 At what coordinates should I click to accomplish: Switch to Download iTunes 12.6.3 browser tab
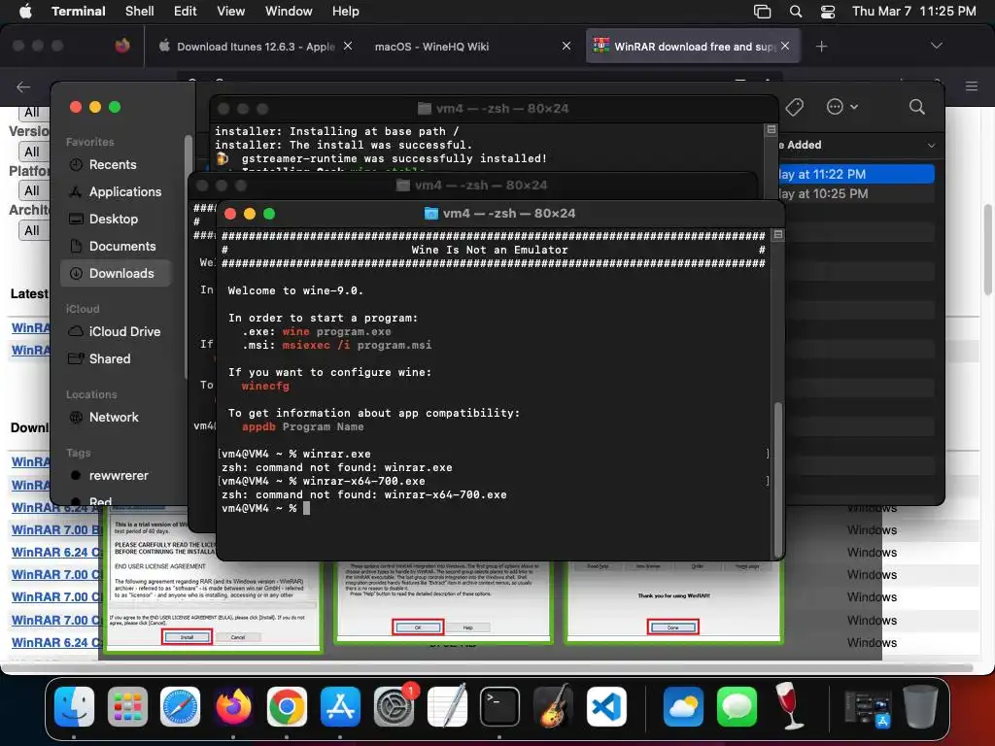pyautogui.click(x=256, y=47)
